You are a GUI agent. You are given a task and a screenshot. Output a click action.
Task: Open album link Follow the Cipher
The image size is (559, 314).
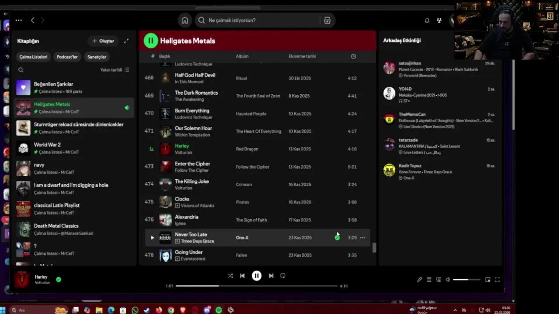point(252,167)
